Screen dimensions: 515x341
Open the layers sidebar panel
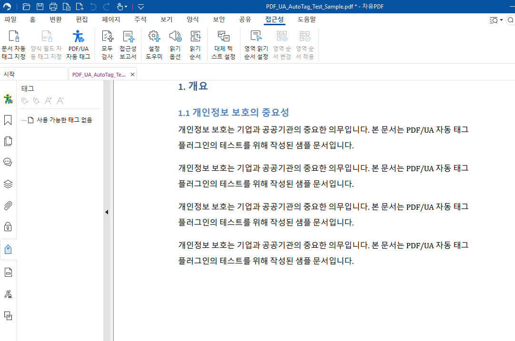click(8, 184)
